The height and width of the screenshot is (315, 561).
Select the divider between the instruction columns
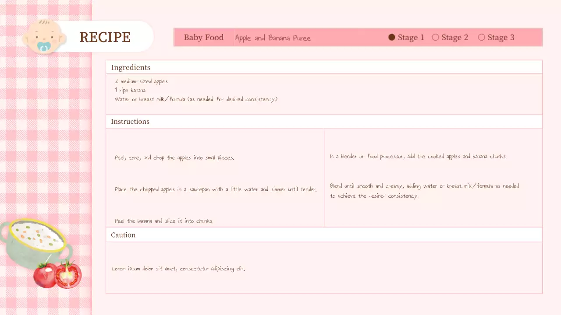pyautogui.click(x=324, y=177)
